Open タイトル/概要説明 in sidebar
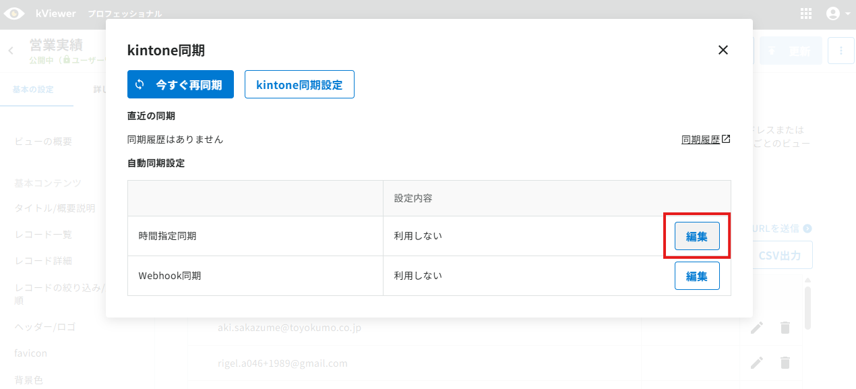Image resolution: width=856 pixels, height=389 pixels. [x=55, y=208]
